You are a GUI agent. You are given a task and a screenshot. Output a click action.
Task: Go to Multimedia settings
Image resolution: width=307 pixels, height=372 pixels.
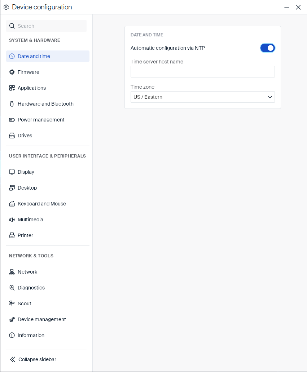click(x=48, y=220)
